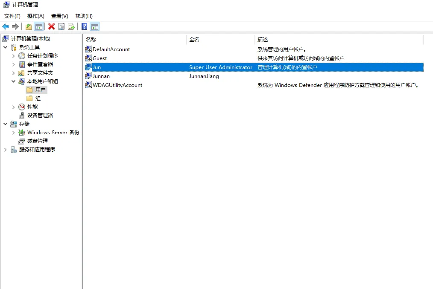433x289 pixels.
Task: Open the 查看(V) menu
Action: [60, 16]
